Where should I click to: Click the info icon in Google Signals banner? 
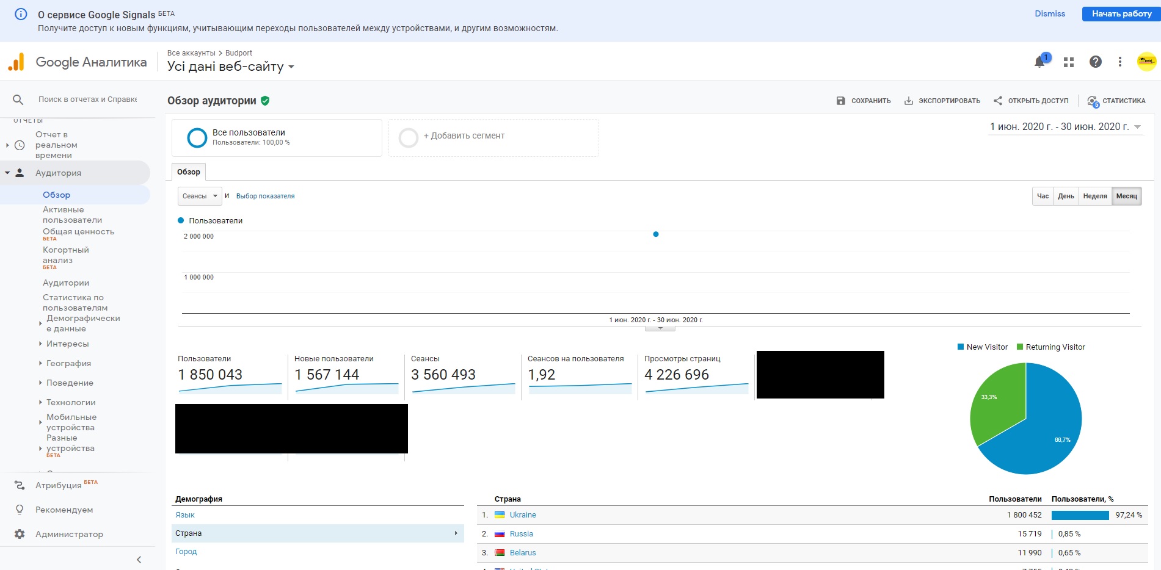21,14
